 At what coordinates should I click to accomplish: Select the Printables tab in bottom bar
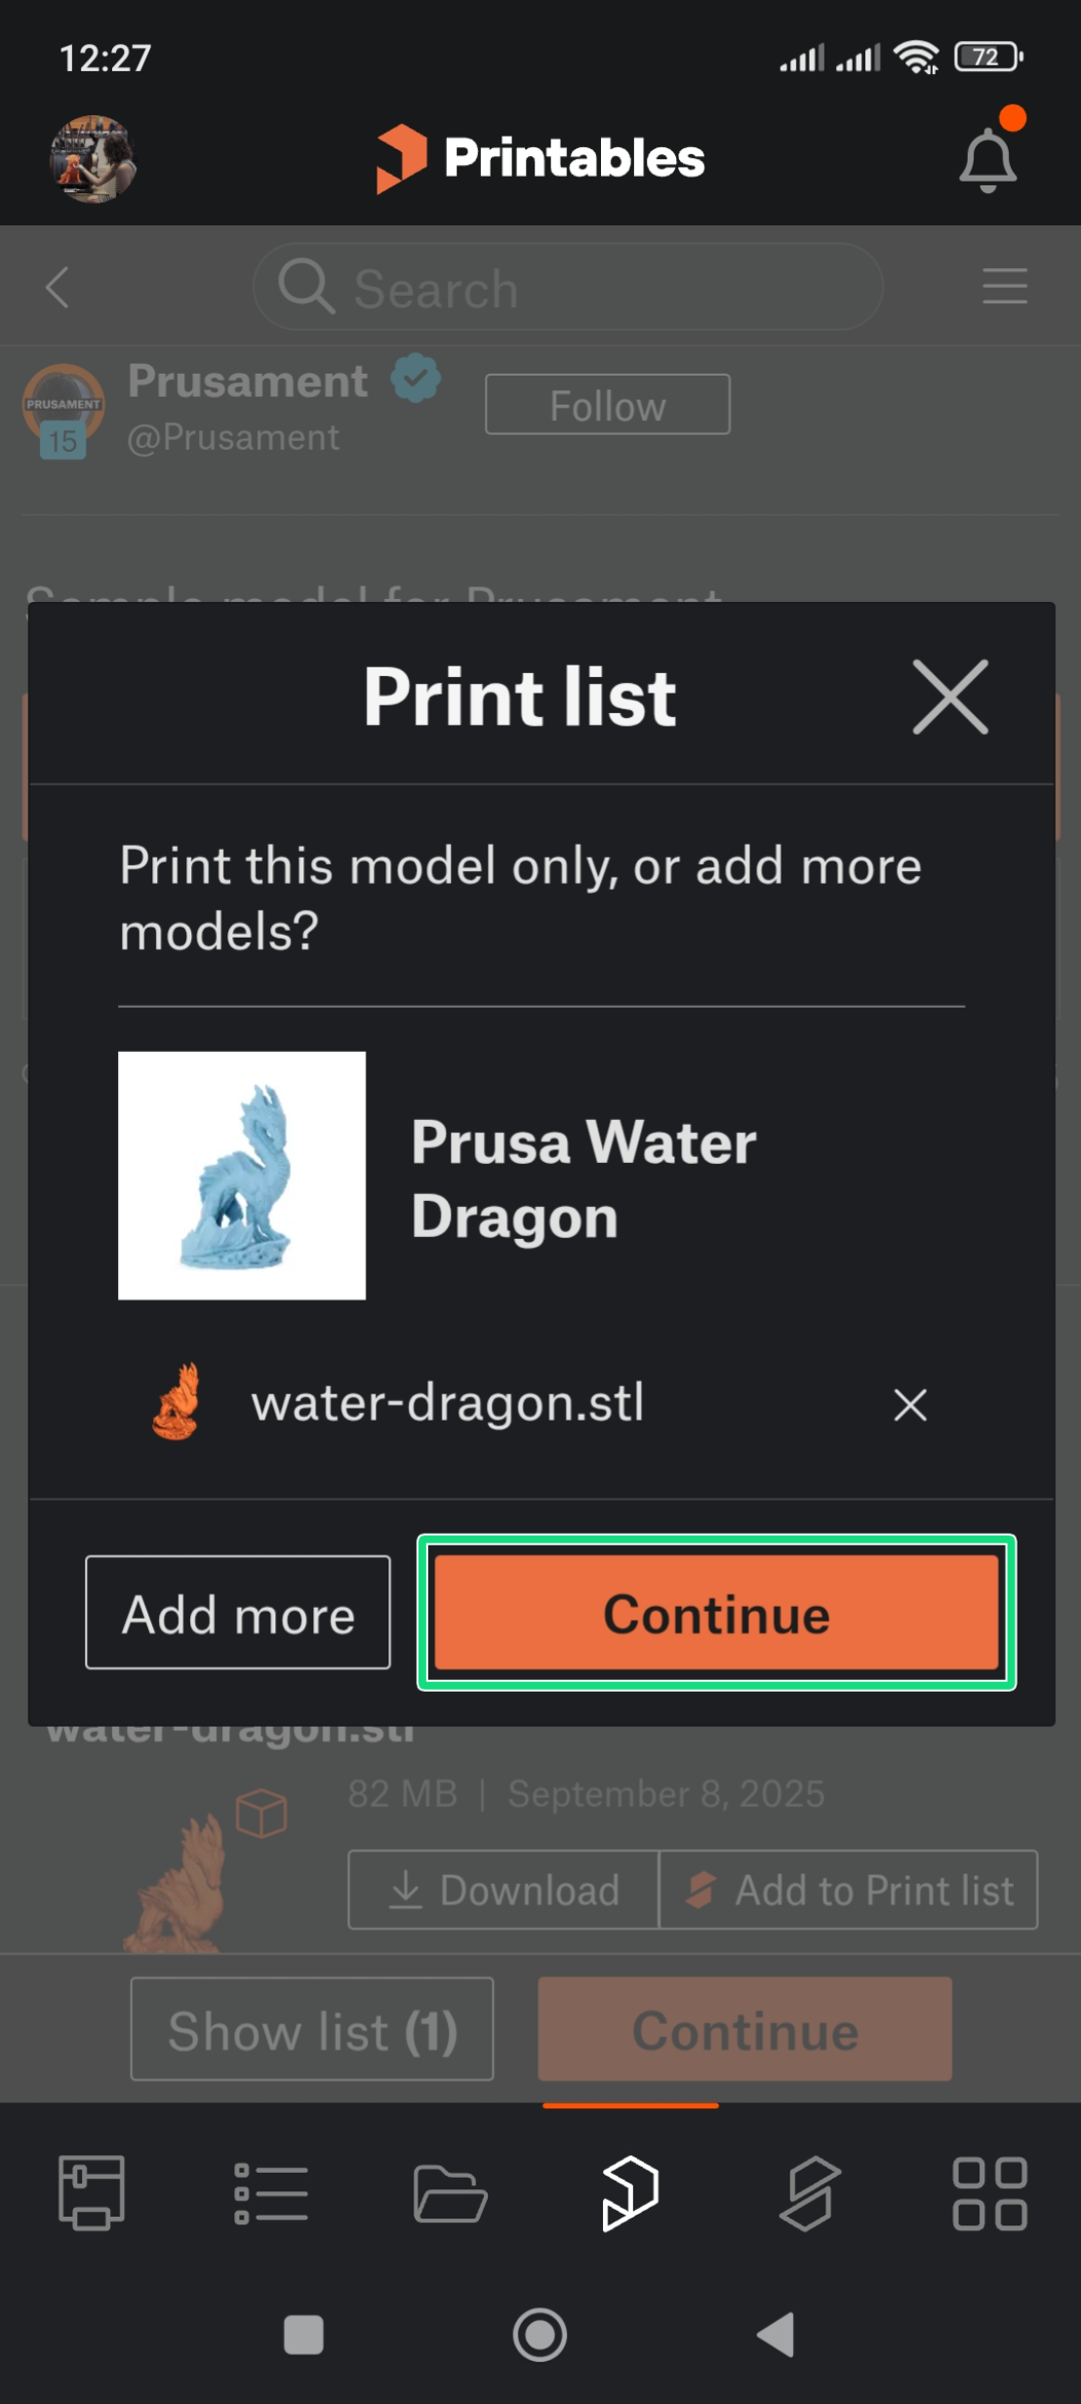[630, 2193]
